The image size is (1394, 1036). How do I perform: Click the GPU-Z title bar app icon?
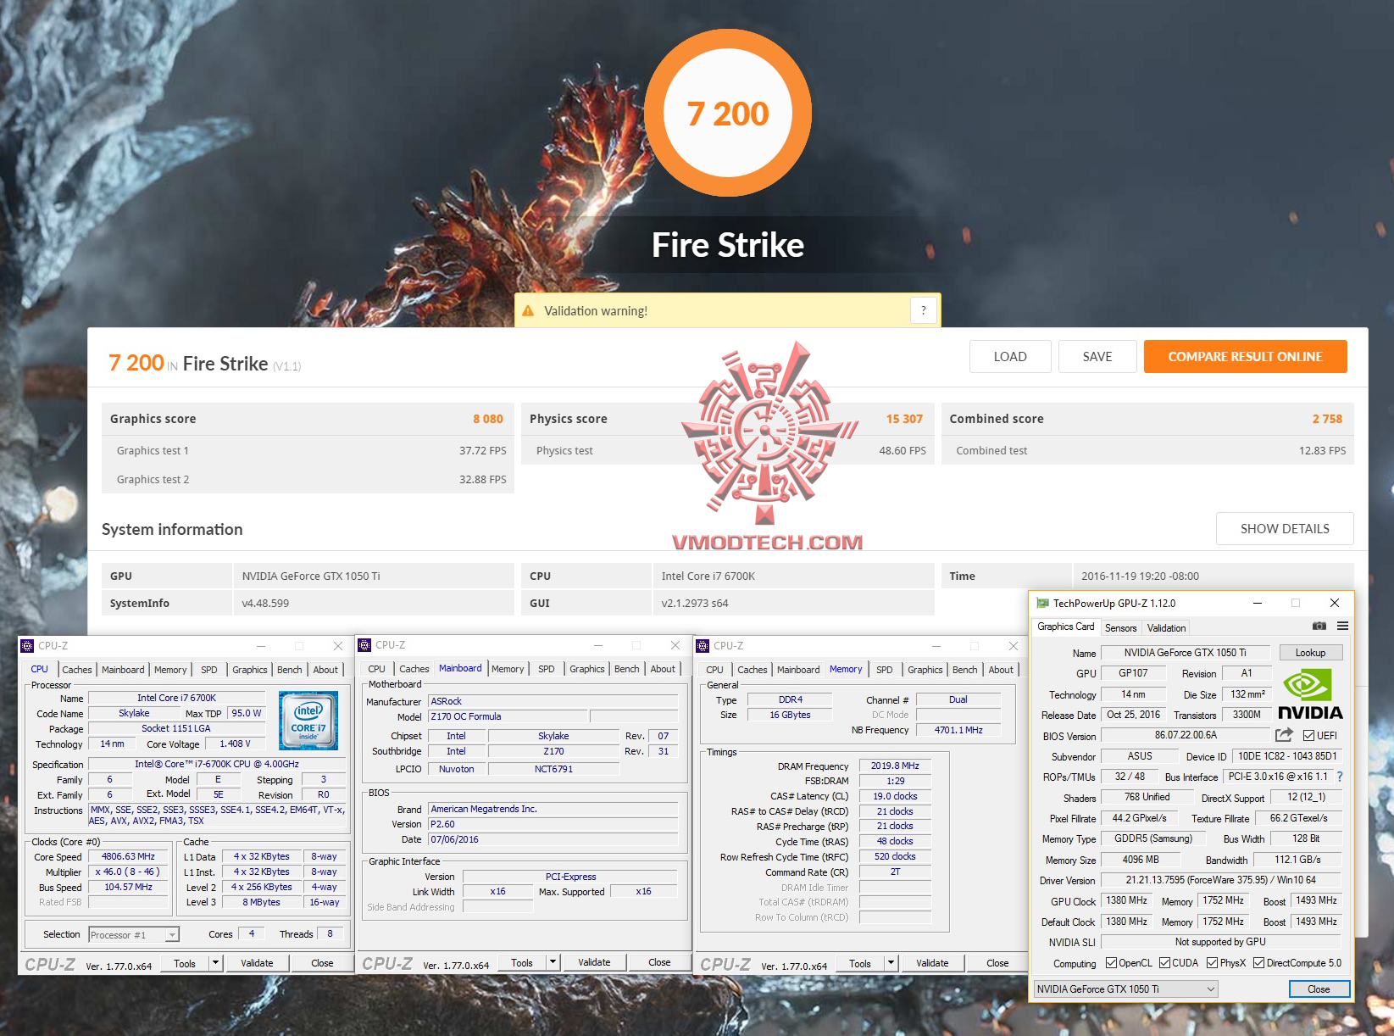(x=1042, y=603)
